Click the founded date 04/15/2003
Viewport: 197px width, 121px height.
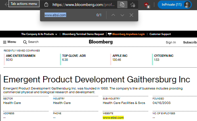click(x=162, y=103)
